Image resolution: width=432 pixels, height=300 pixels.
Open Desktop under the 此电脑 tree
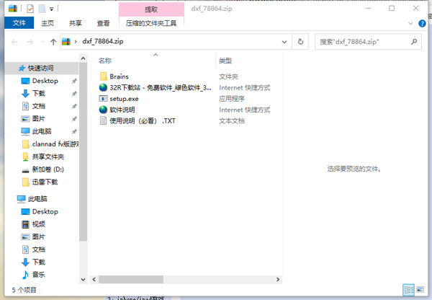coord(45,212)
